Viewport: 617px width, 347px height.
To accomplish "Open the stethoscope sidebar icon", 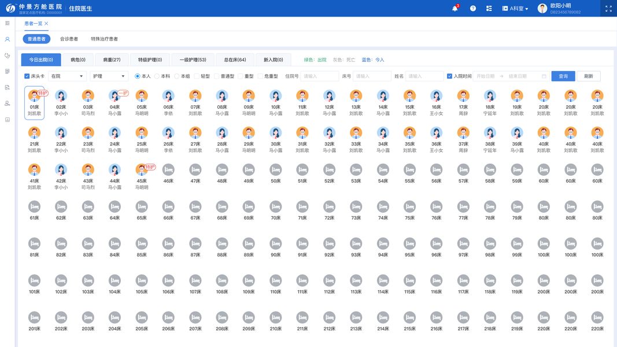I will pyautogui.click(x=8, y=56).
